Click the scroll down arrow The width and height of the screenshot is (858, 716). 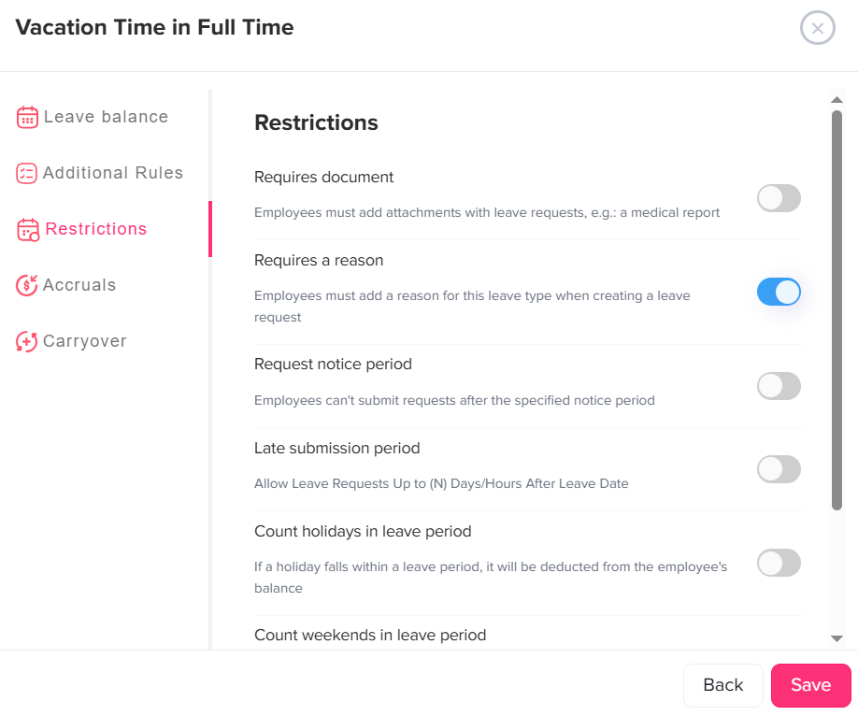(837, 637)
